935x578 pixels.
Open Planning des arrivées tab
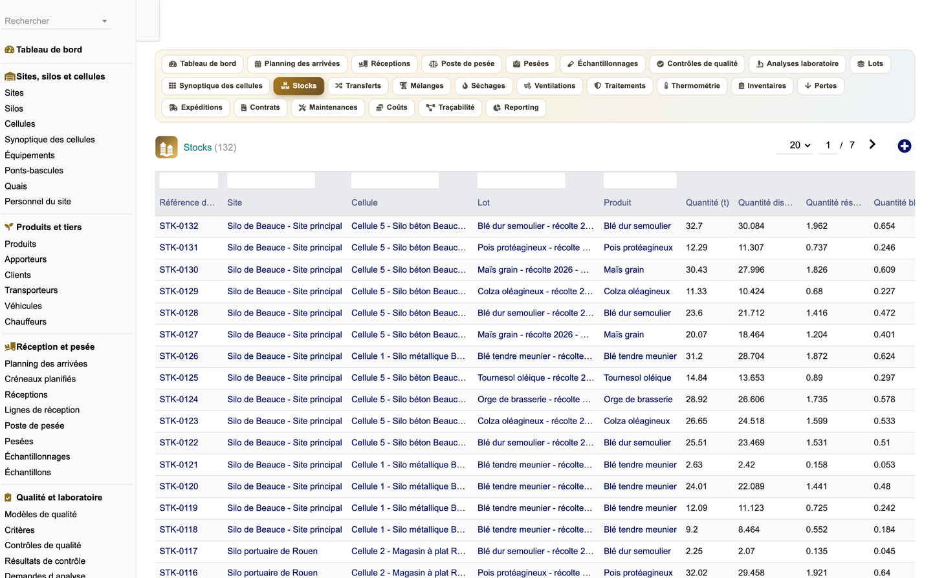(297, 64)
